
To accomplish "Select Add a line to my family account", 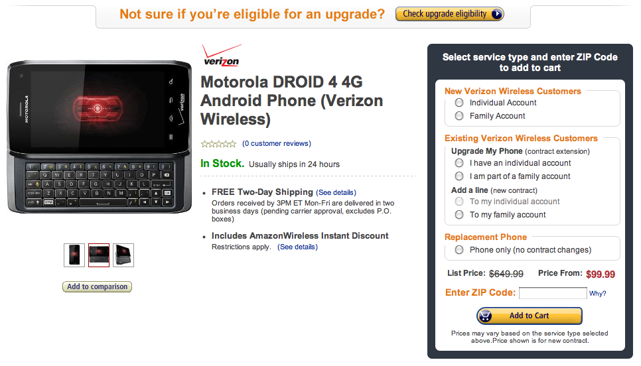I will tap(459, 215).
